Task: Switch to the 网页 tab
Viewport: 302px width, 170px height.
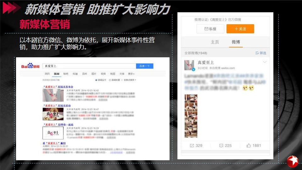Action: click(x=47, y=74)
